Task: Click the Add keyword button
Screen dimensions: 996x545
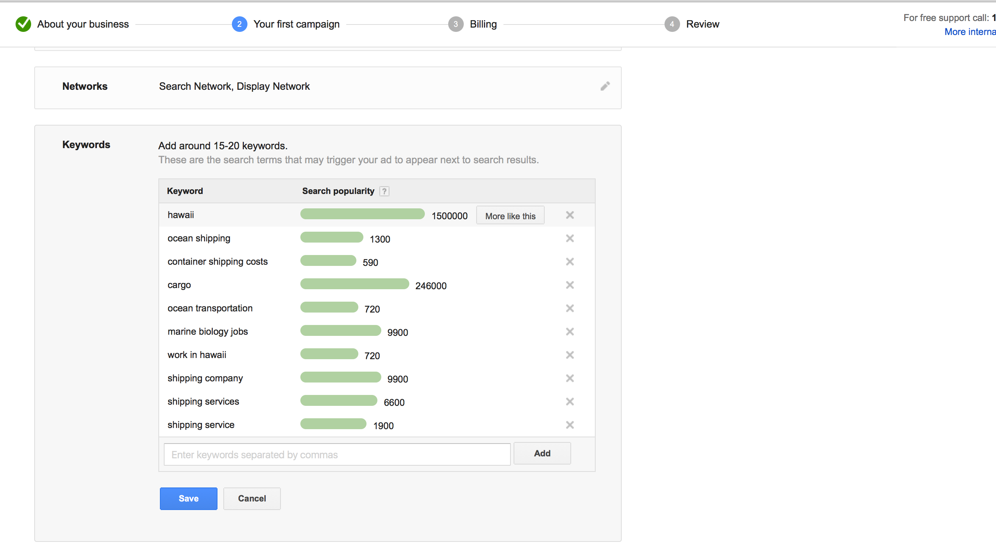Action: pos(542,453)
